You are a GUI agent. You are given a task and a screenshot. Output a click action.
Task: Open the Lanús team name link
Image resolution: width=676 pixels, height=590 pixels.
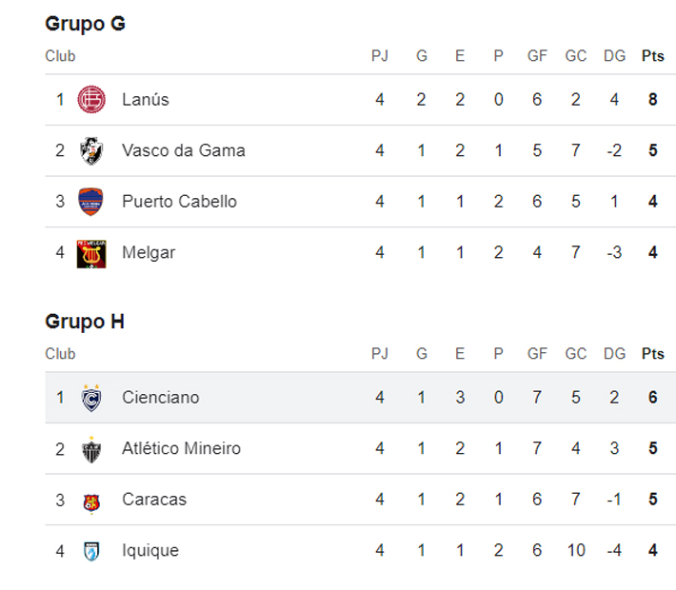pos(145,99)
